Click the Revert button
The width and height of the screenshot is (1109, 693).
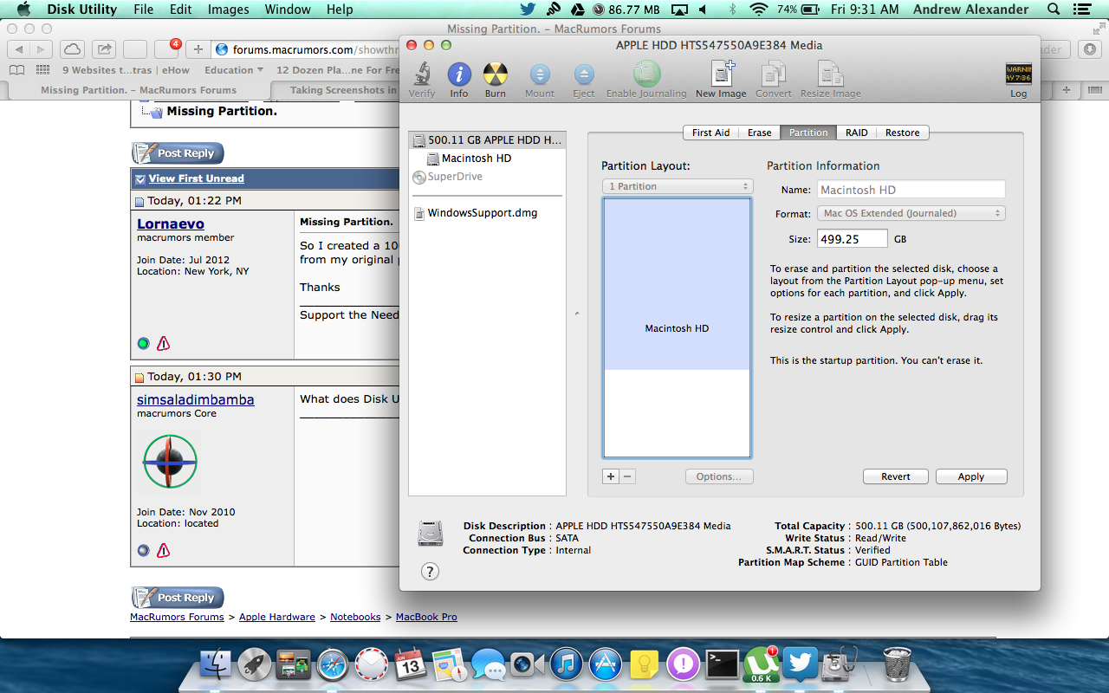(x=896, y=476)
